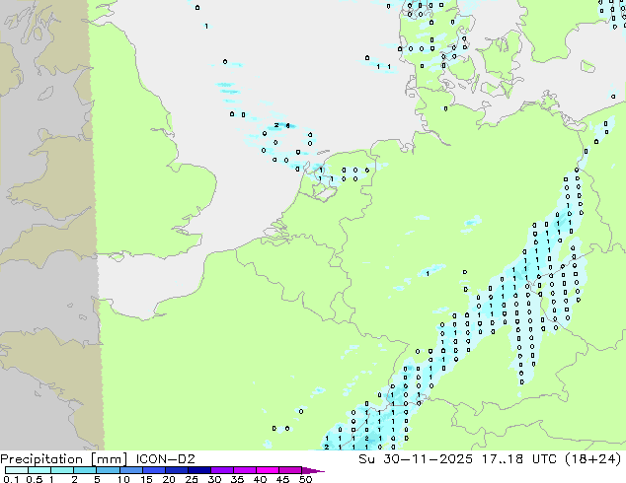Click the '17..18 UTC' time text

[518, 459]
